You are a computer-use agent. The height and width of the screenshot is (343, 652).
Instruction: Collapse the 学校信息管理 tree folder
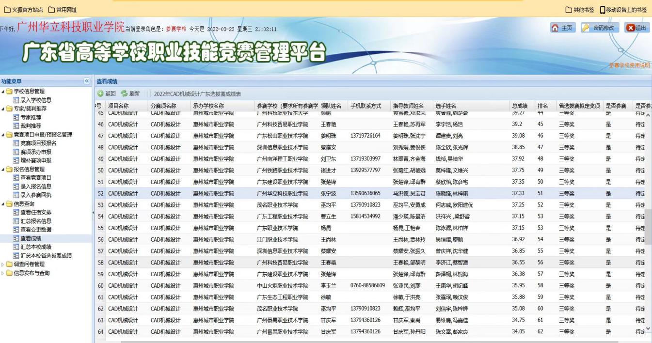point(3,92)
